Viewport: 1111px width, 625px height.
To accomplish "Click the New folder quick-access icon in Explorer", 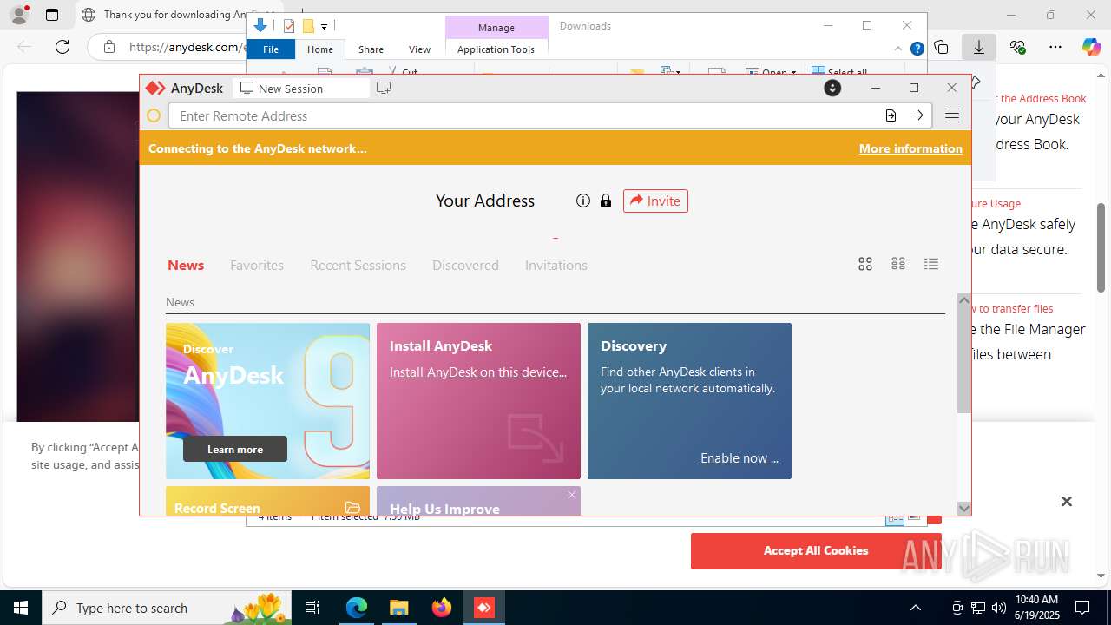I will 308,26.
